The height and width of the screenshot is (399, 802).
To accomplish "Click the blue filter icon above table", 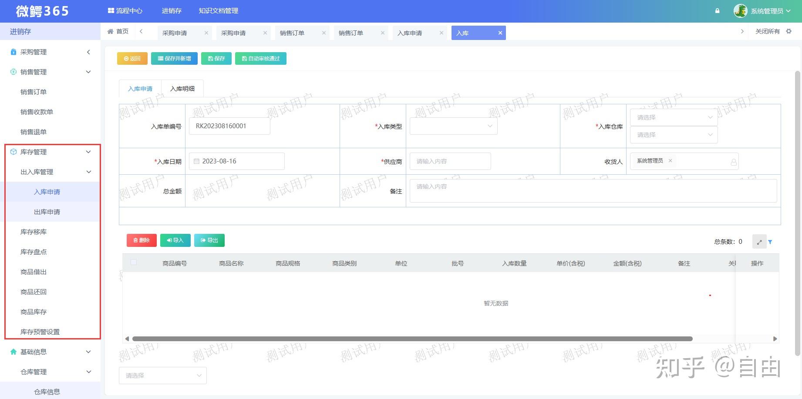I will (770, 242).
